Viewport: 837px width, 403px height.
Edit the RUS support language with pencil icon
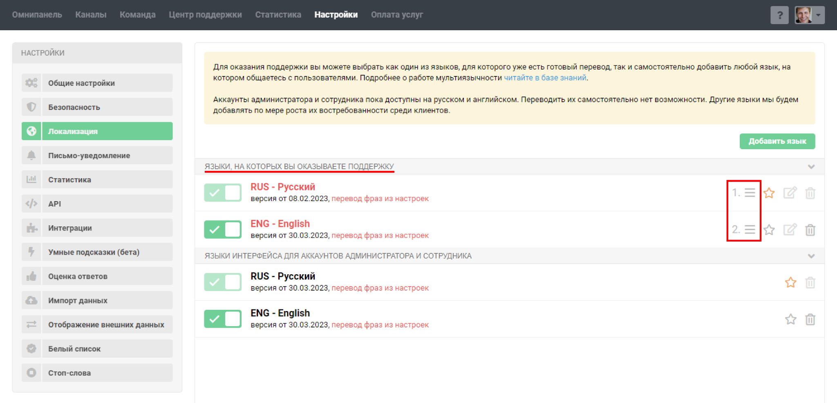point(790,193)
